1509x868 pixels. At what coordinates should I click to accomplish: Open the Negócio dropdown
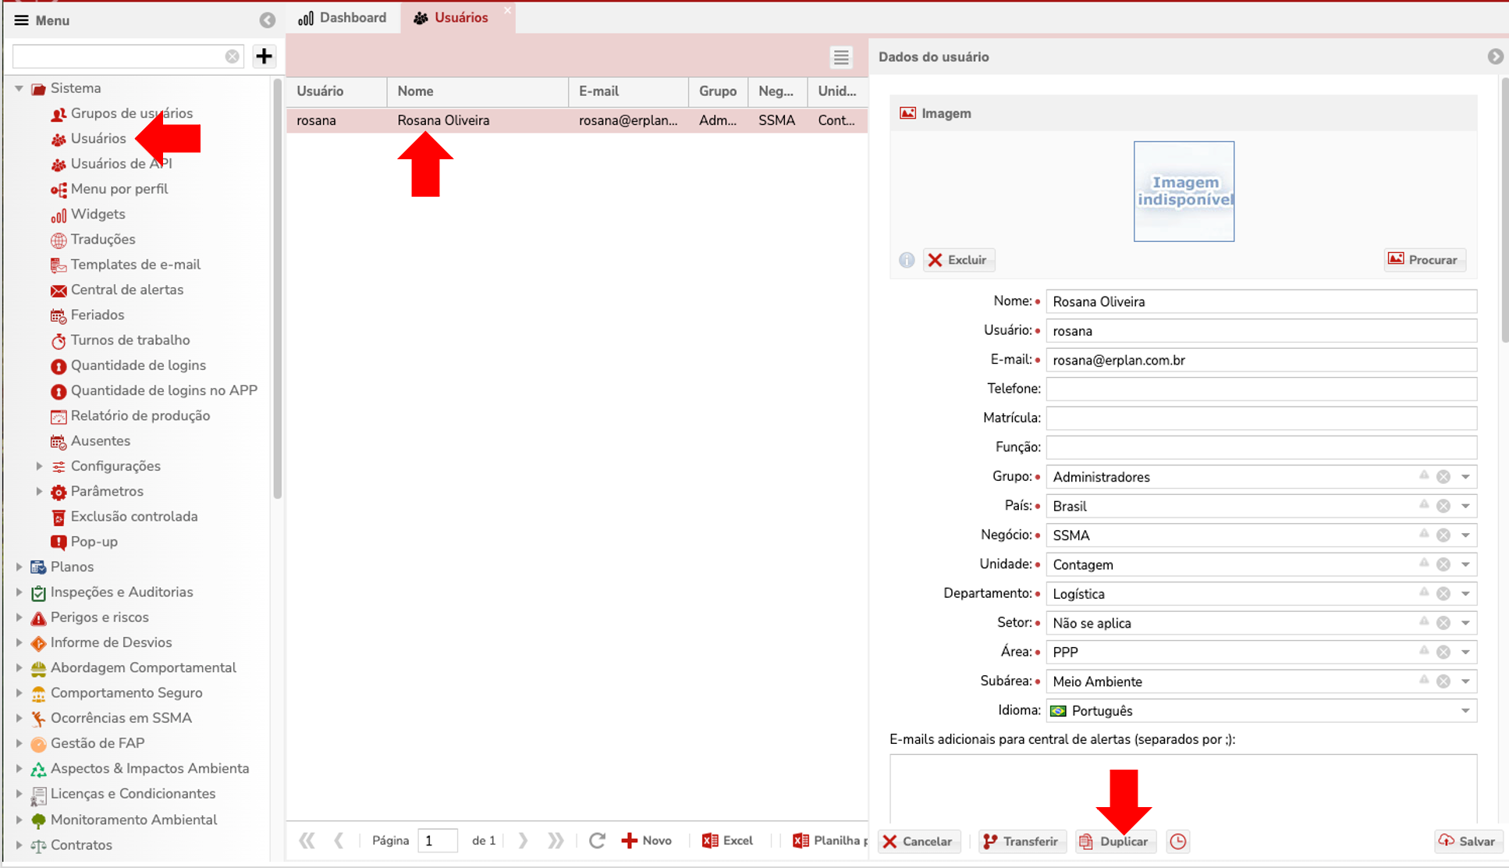pyautogui.click(x=1465, y=535)
